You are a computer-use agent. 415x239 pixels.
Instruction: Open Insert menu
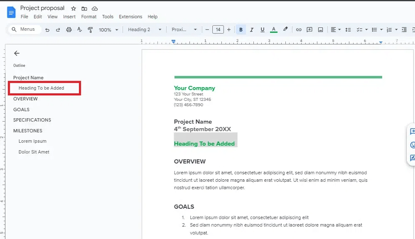69,17
